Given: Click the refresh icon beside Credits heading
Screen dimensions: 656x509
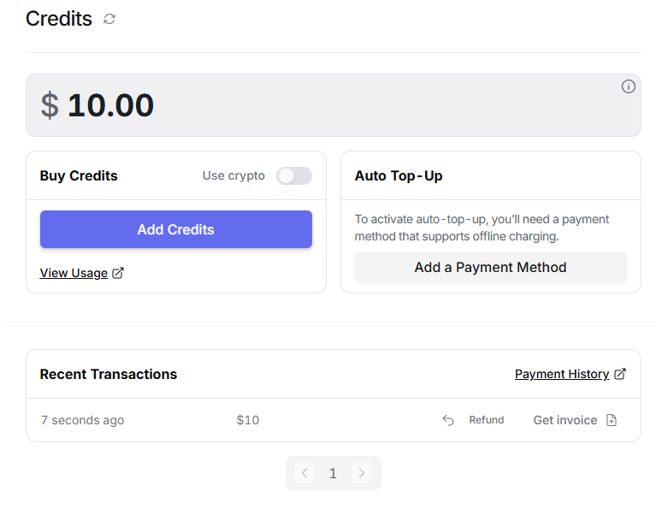Looking at the screenshot, I should click(109, 19).
